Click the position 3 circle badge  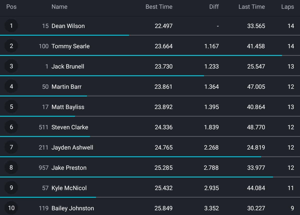click(11, 66)
